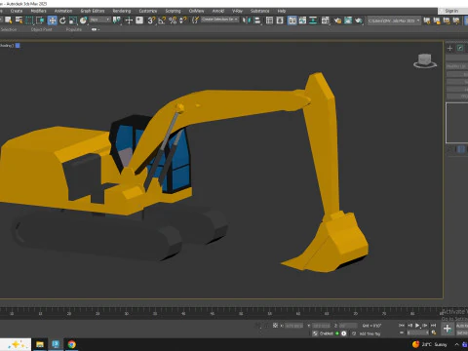Go to the start frame
Screen dimensions: 468x351
[x=402, y=325]
